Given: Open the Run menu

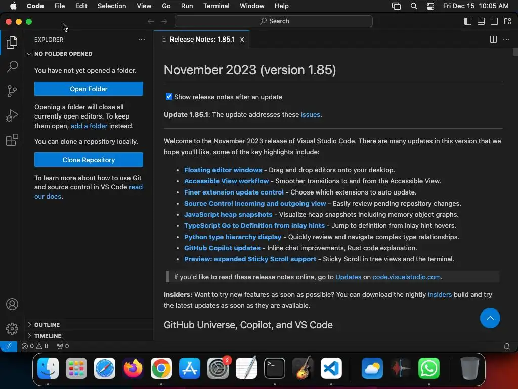Looking at the screenshot, I should click(187, 6).
